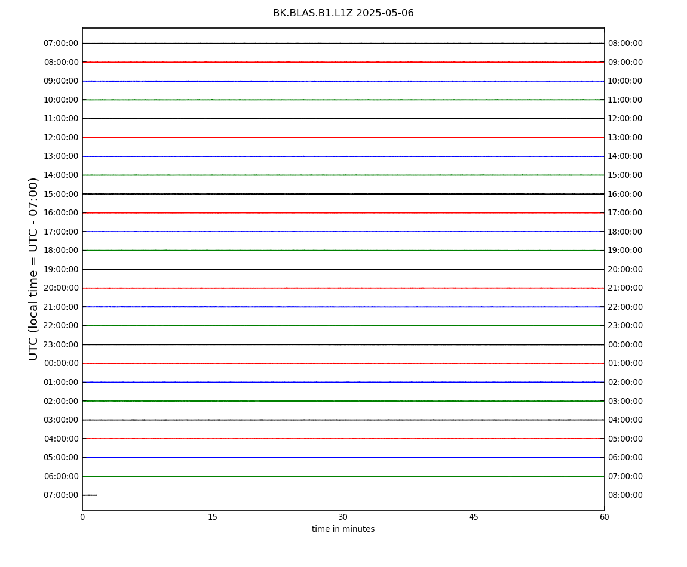The width and height of the screenshot is (687, 567).
Task: Select the left-axis start time label 22:00:00
Action: (x=62, y=326)
